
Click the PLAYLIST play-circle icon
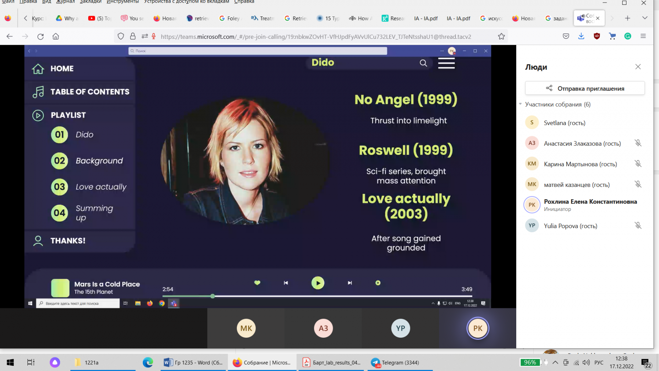pos(38,115)
